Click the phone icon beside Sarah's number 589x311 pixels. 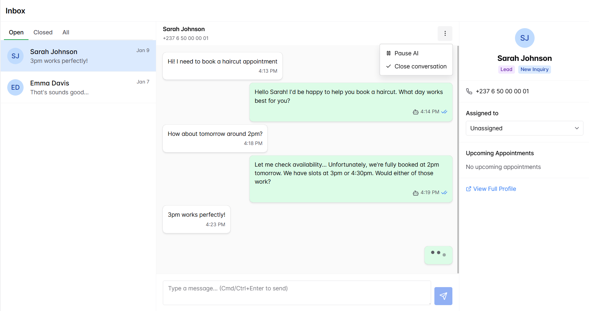point(469,91)
